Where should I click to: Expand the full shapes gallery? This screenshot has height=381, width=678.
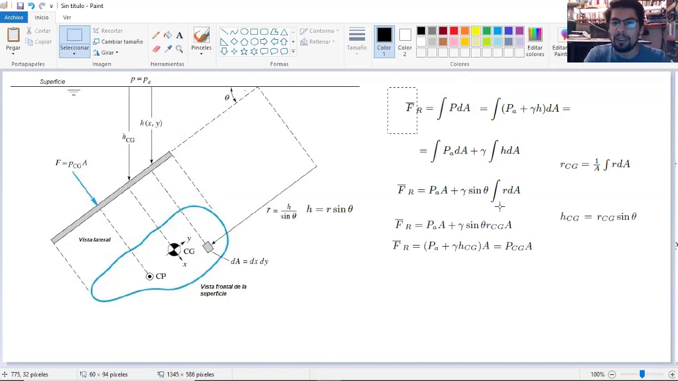[x=293, y=52]
